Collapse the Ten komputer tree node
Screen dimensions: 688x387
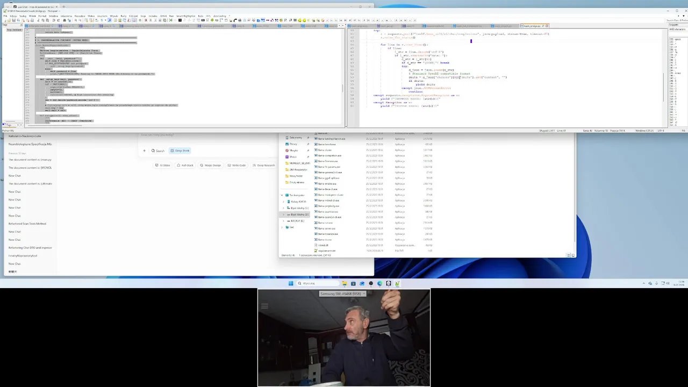(282, 195)
